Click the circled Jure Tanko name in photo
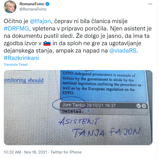 point(73,105)
